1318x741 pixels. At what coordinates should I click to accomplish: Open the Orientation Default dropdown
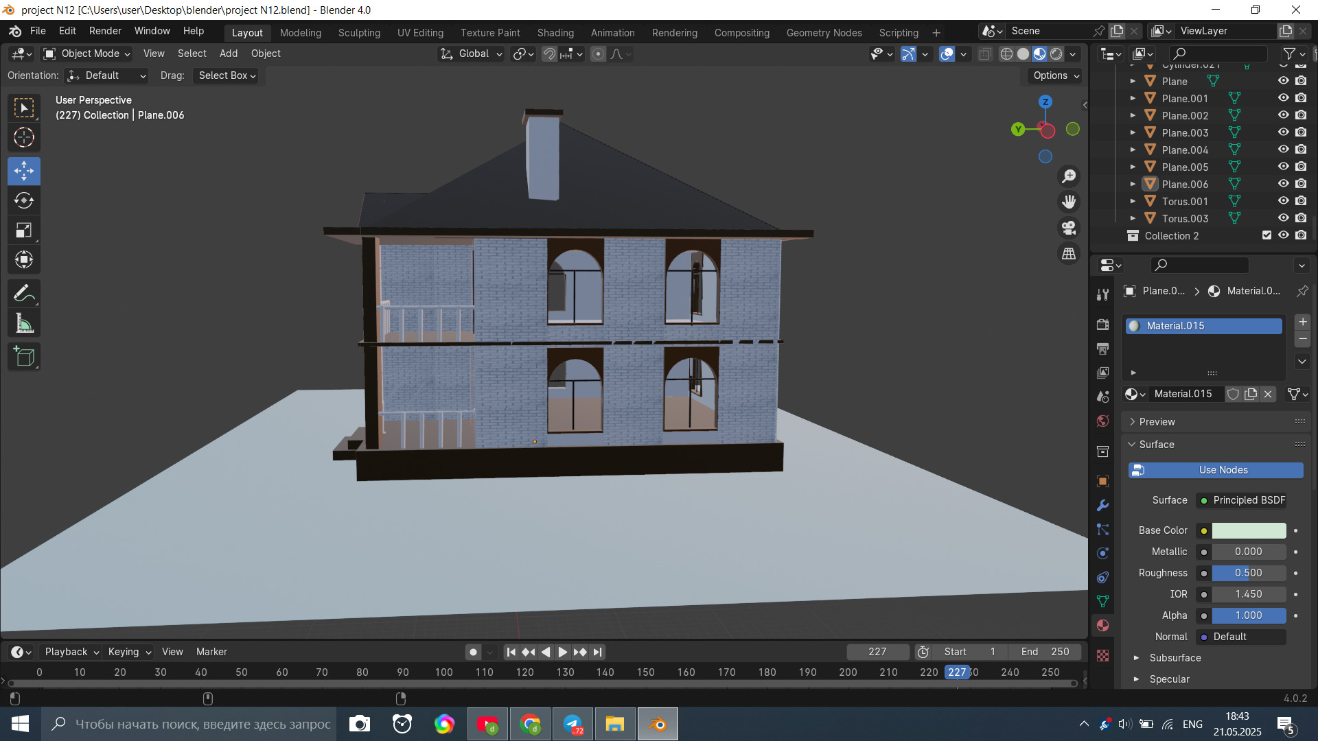point(107,75)
